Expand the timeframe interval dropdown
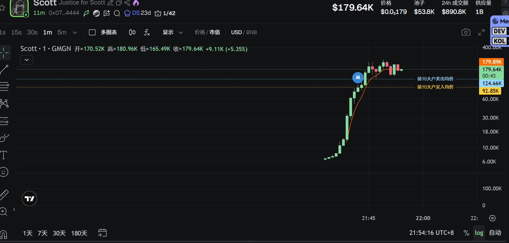The image size is (509, 243). point(75,32)
